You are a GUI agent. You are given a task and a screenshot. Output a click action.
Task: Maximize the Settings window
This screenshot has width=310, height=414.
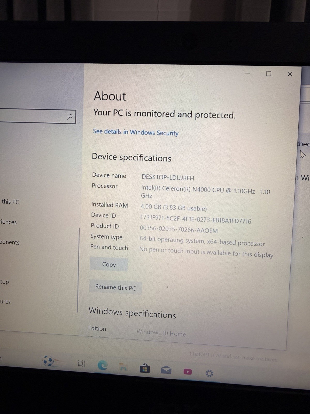[x=269, y=74]
